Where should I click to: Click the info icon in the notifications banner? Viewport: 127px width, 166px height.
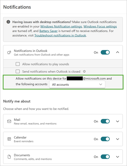(8, 22)
